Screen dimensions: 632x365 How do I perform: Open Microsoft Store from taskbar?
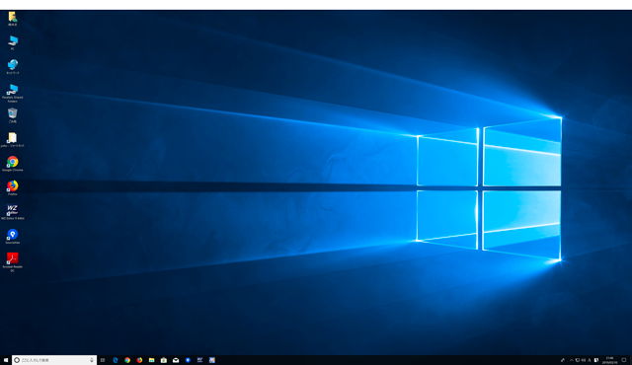[x=164, y=360]
